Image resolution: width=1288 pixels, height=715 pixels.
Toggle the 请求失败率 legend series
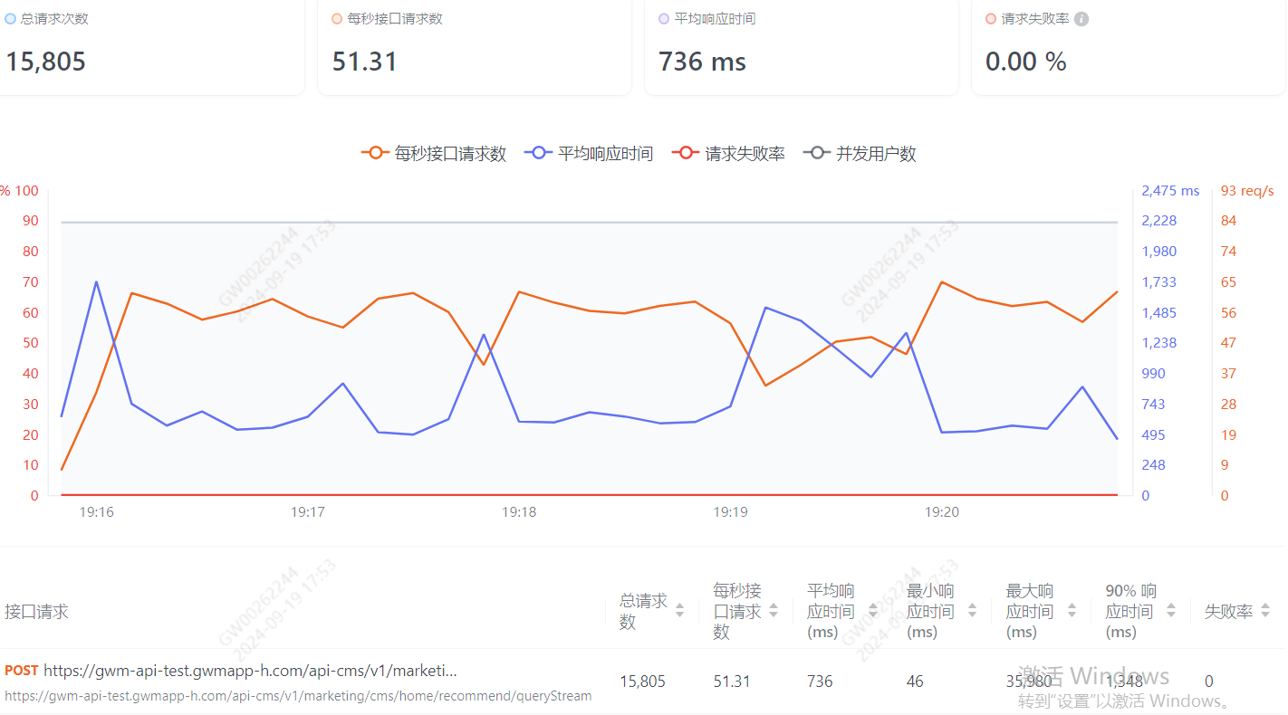728,153
